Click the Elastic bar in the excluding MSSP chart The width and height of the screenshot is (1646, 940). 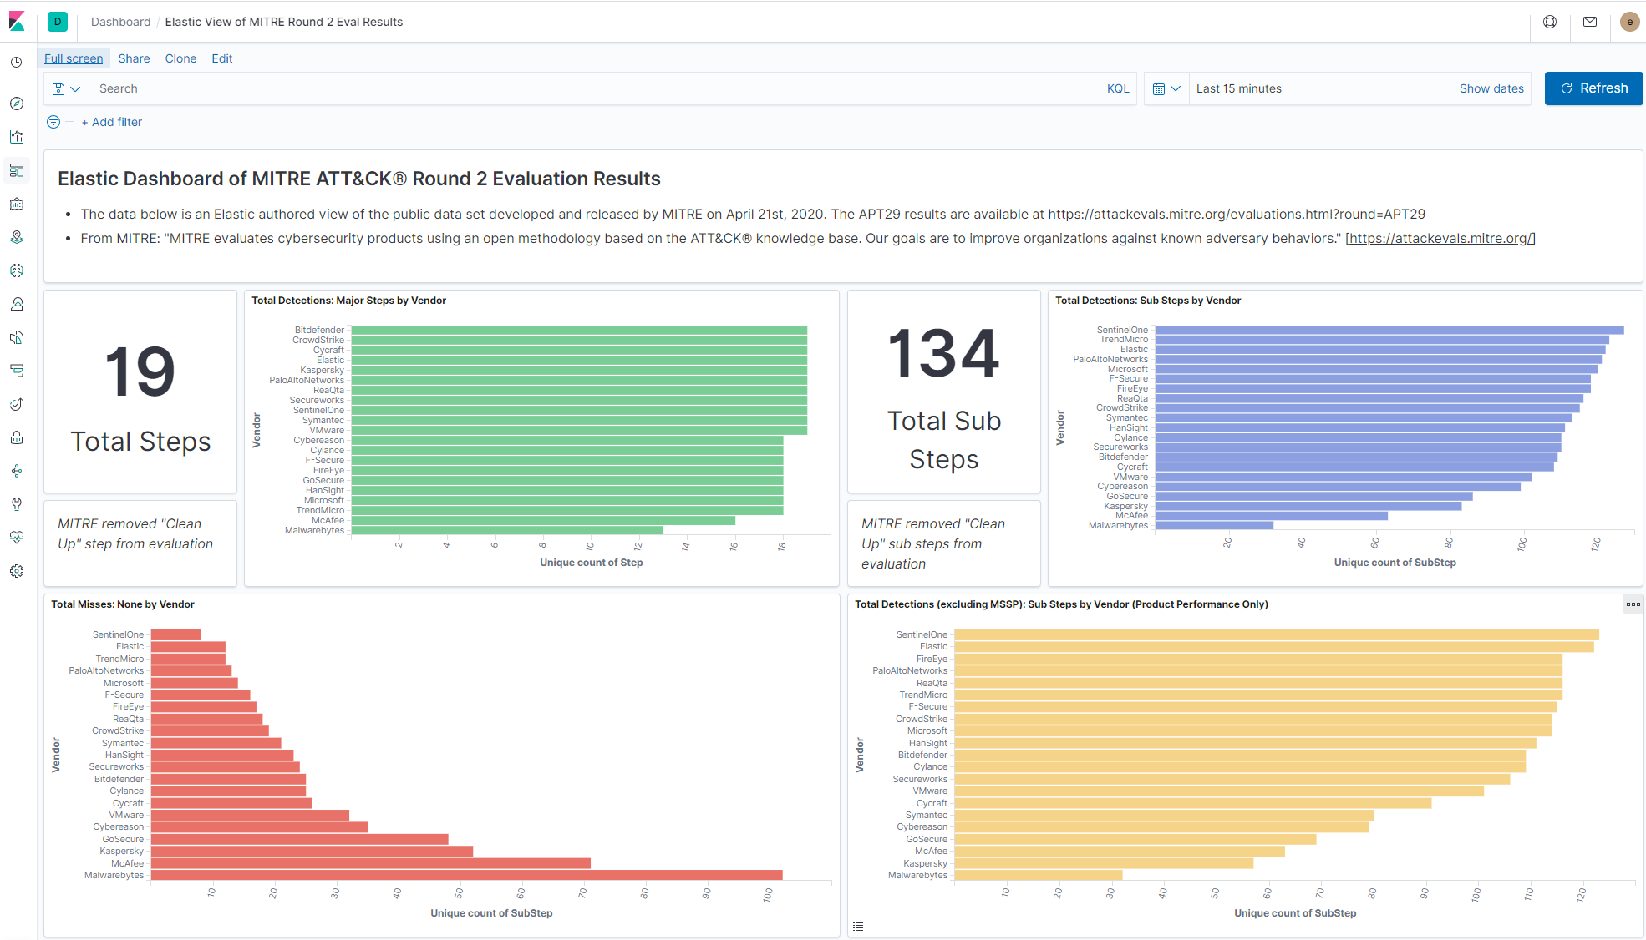1274,646
